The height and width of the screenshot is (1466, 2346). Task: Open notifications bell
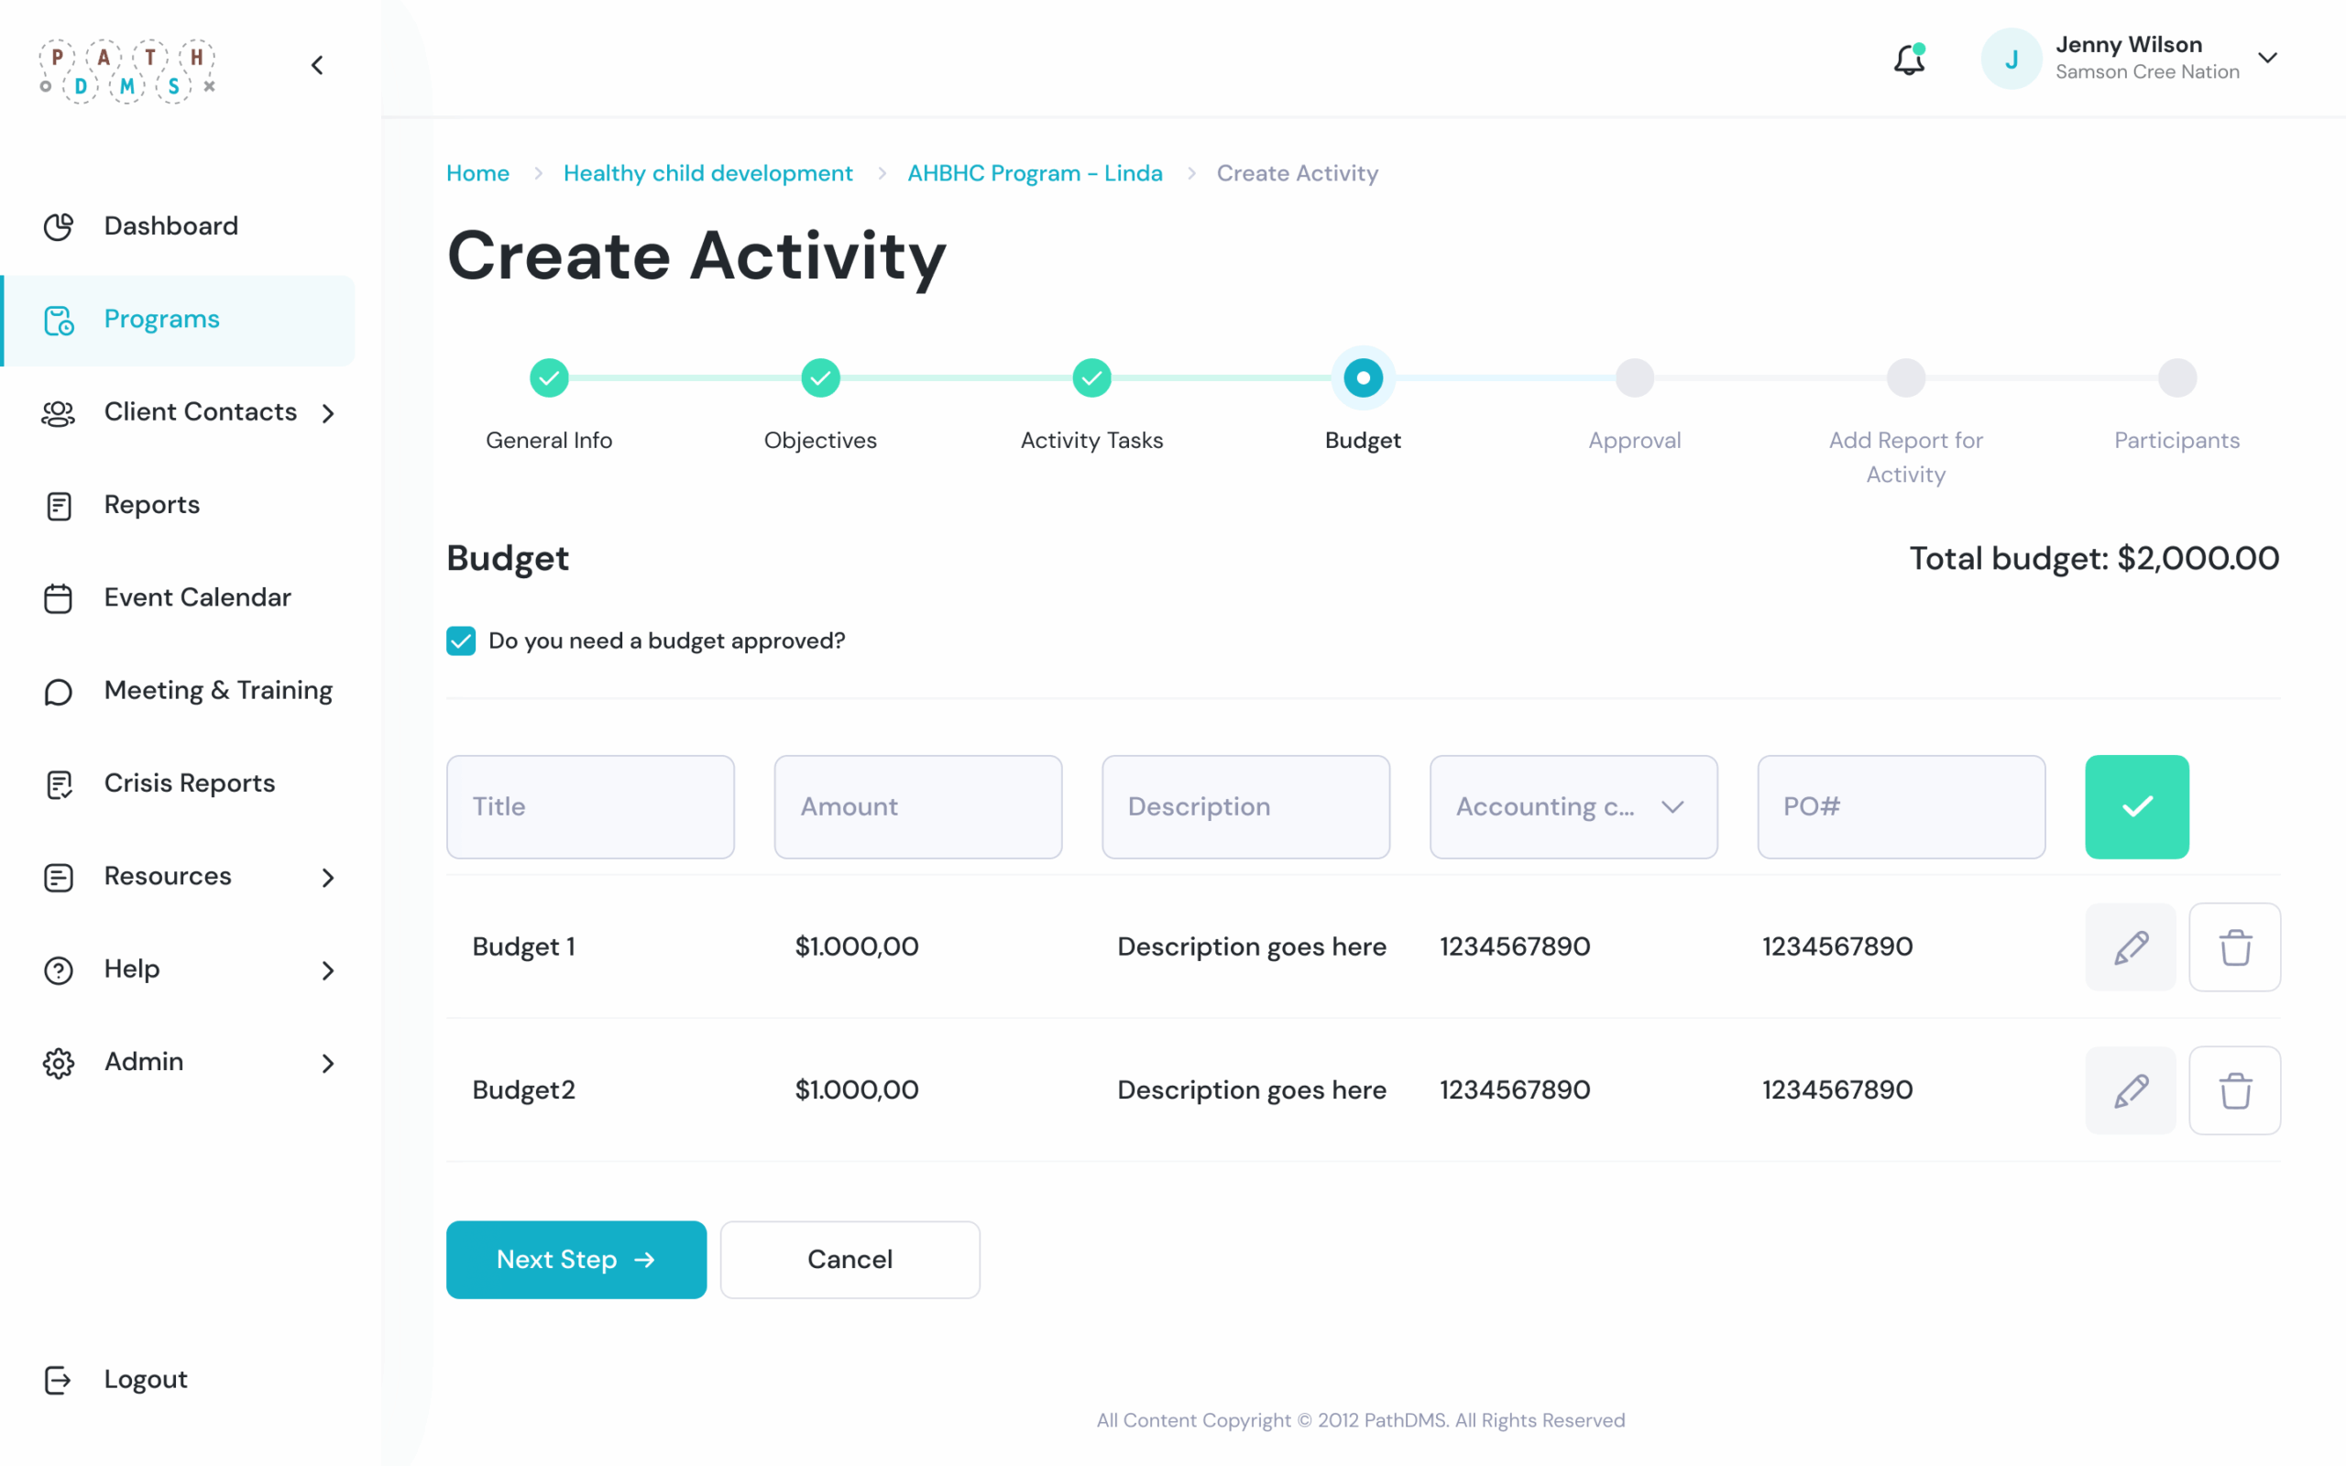[x=1909, y=60]
